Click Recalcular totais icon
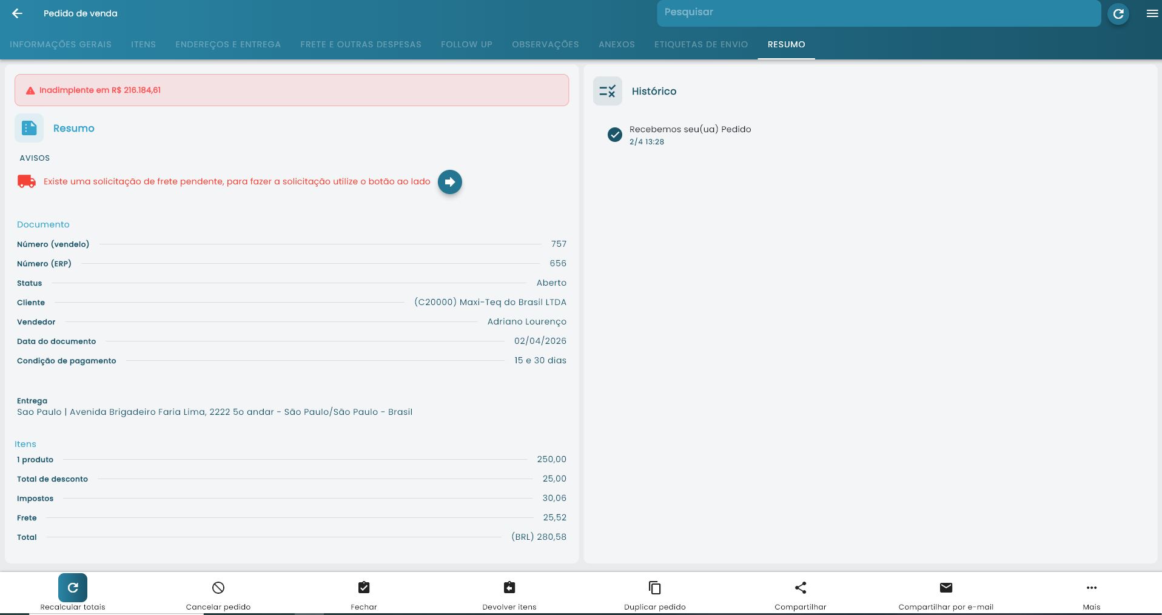This screenshot has width=1162, height=615. click(73, 588)
